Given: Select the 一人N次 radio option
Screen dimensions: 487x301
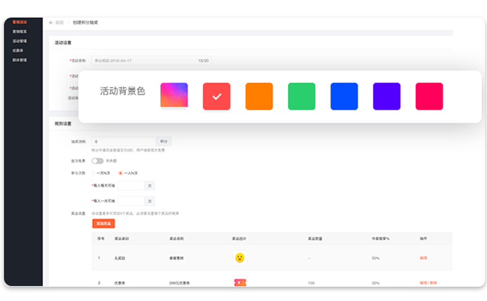Looking at the screenshot, I should click(120, 173).
